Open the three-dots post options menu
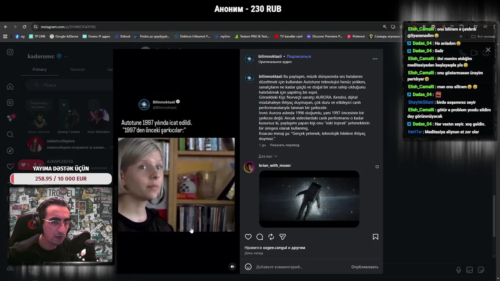The image size is (500, 281). [375, 59]
